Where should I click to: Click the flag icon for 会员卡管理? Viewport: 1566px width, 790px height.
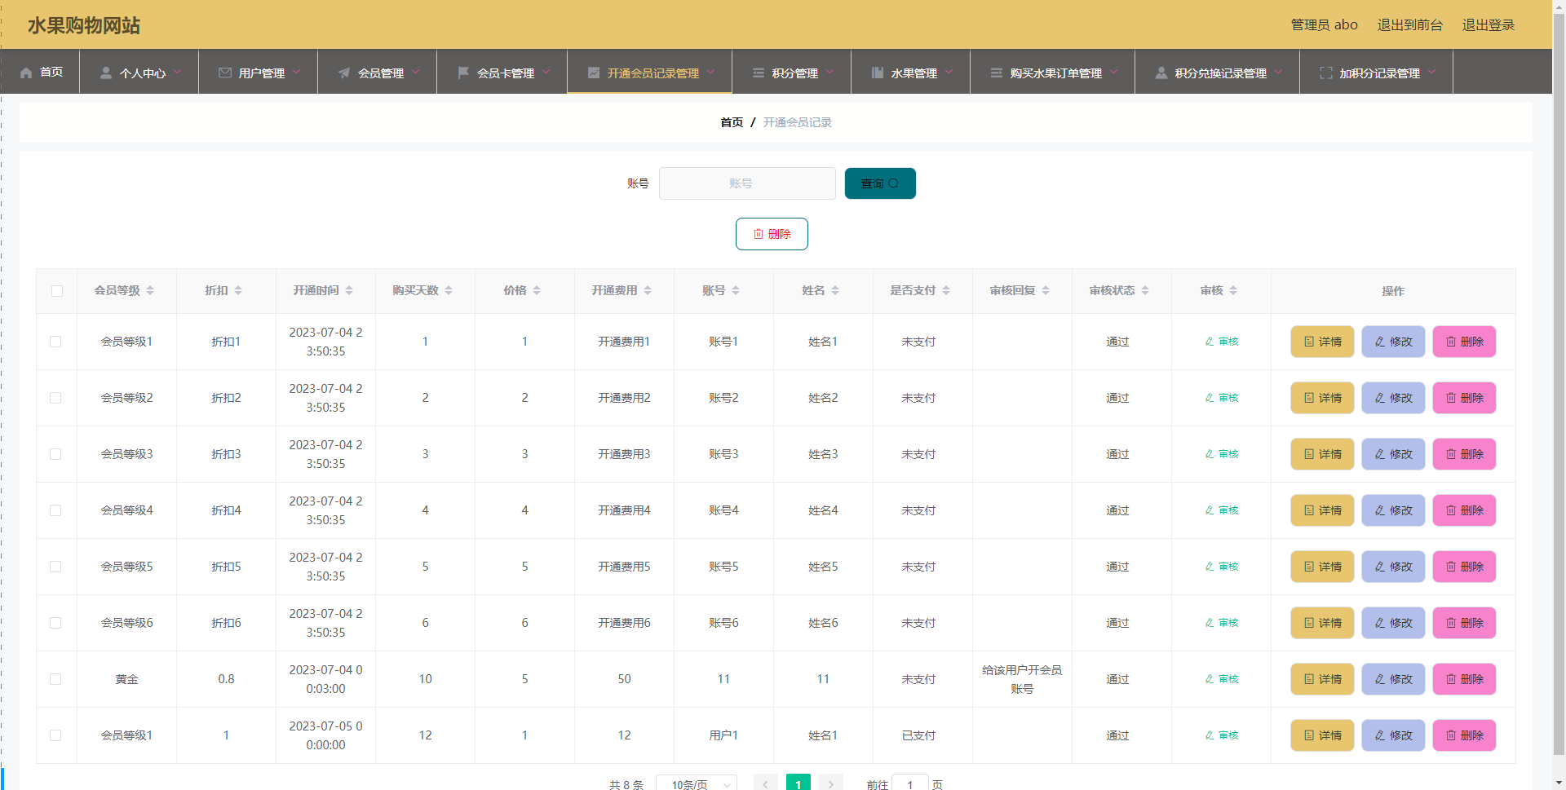[x=463, y=73]
